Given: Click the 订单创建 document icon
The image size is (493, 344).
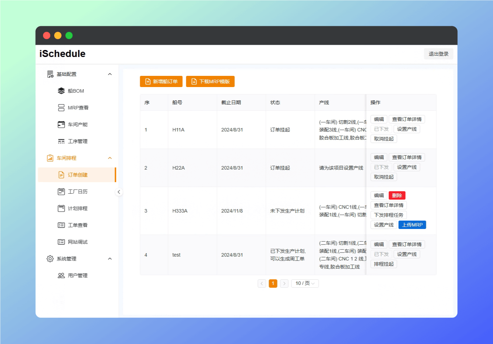Looking at the screenshot, I should pyautogui.click(x=61, y=175).
